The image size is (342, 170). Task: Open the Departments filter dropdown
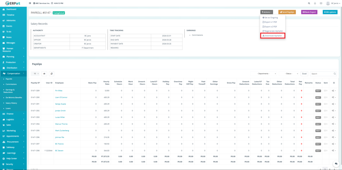click(x=266, y=74)
